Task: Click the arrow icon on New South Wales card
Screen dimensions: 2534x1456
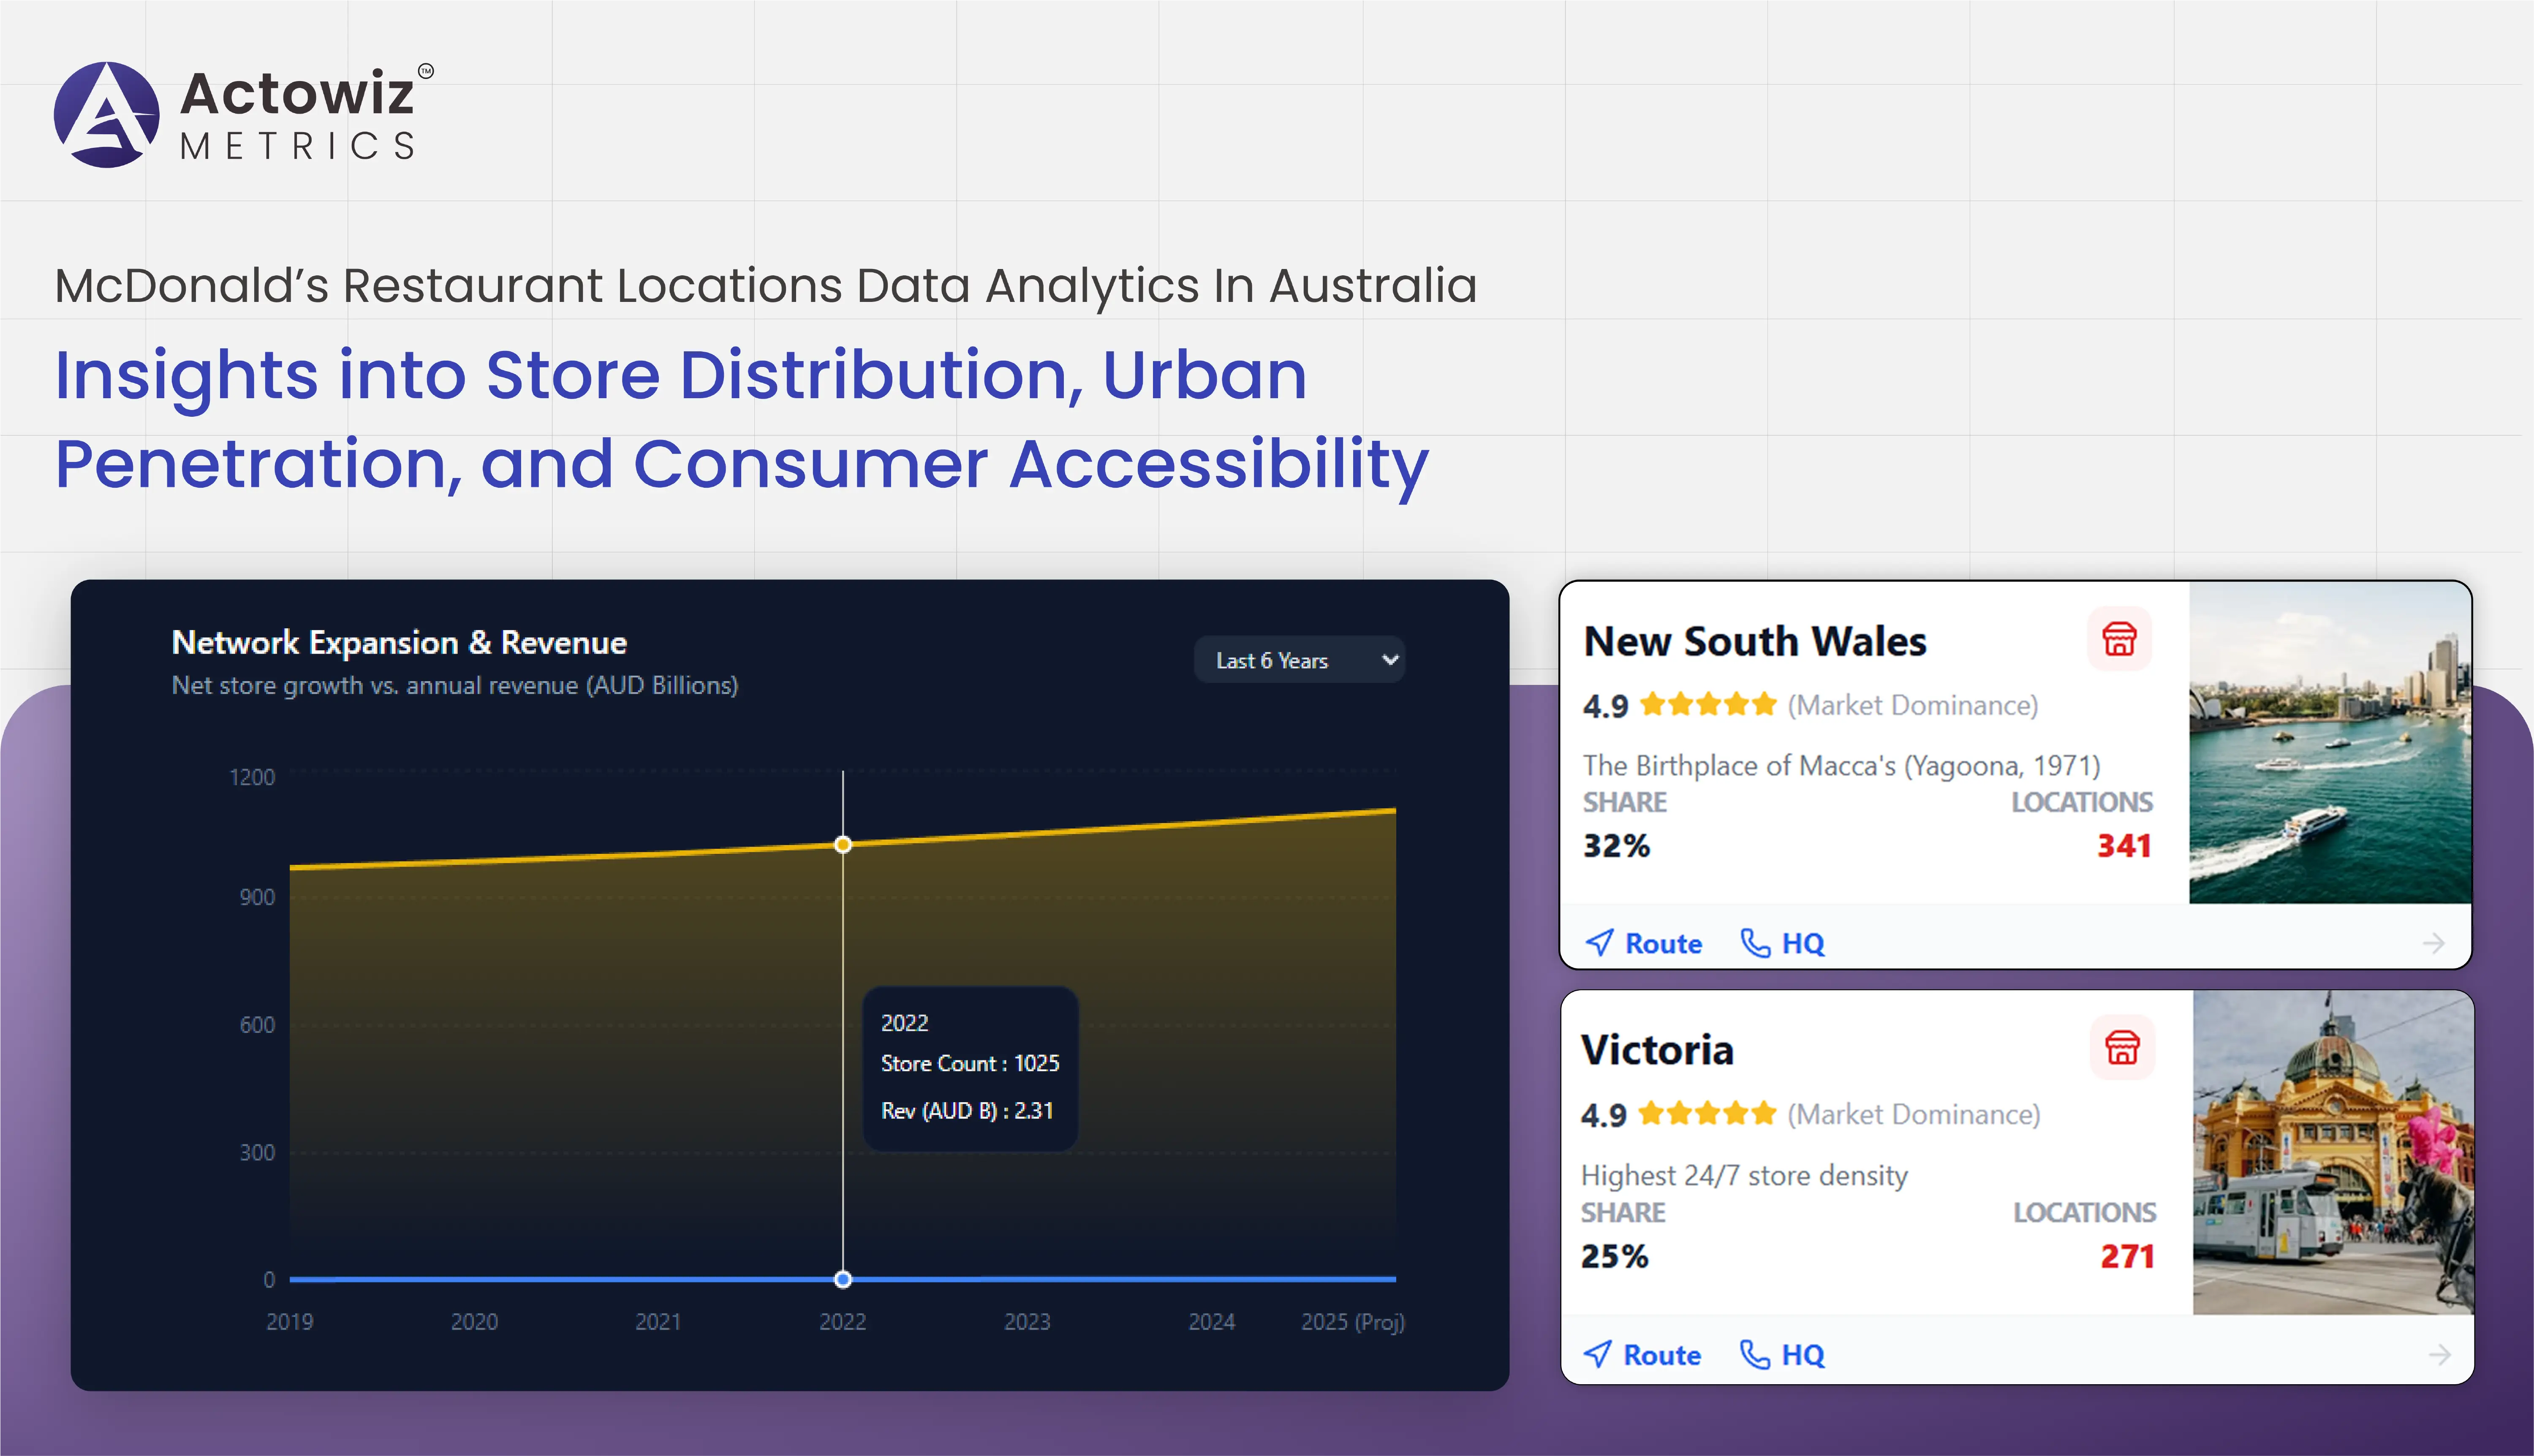Action: 2434,943
